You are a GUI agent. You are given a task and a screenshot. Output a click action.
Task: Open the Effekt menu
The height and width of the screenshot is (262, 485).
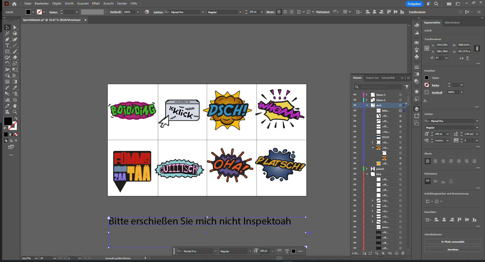point(96,4)
